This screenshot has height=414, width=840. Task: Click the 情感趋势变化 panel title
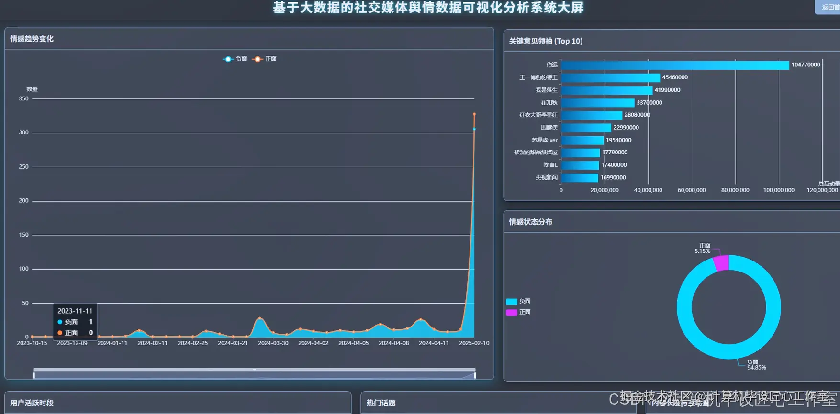pos(32,39)
